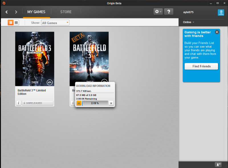Click the DOWNLOAD INFORMATION heading
228x168 pixels.
coord(93,86)
